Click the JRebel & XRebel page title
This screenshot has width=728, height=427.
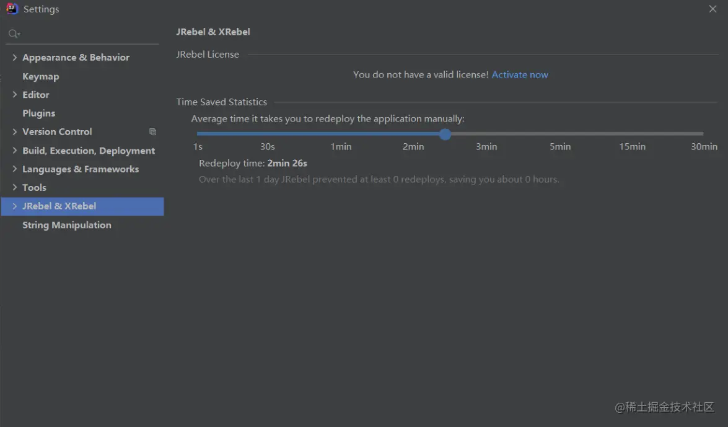(213, 32)
